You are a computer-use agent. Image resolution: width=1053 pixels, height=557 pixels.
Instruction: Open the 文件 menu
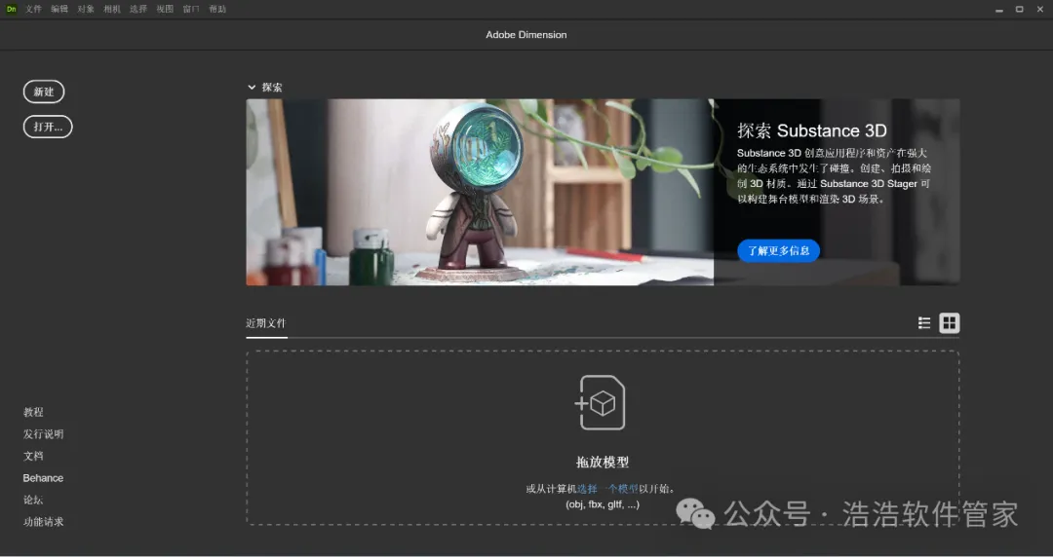[33, 9]
